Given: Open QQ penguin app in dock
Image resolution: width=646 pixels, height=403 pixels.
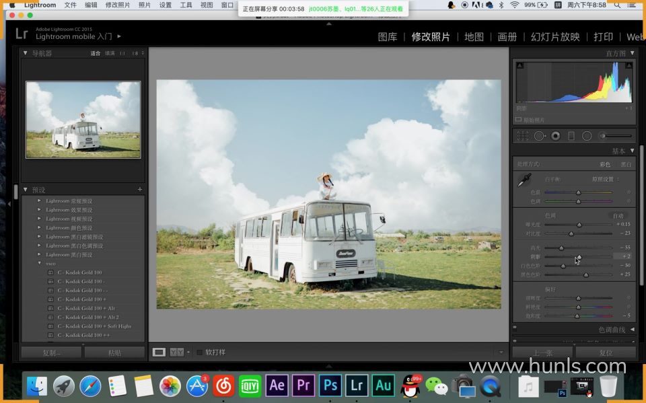Looking at the screenshot, I should (410, 386).
